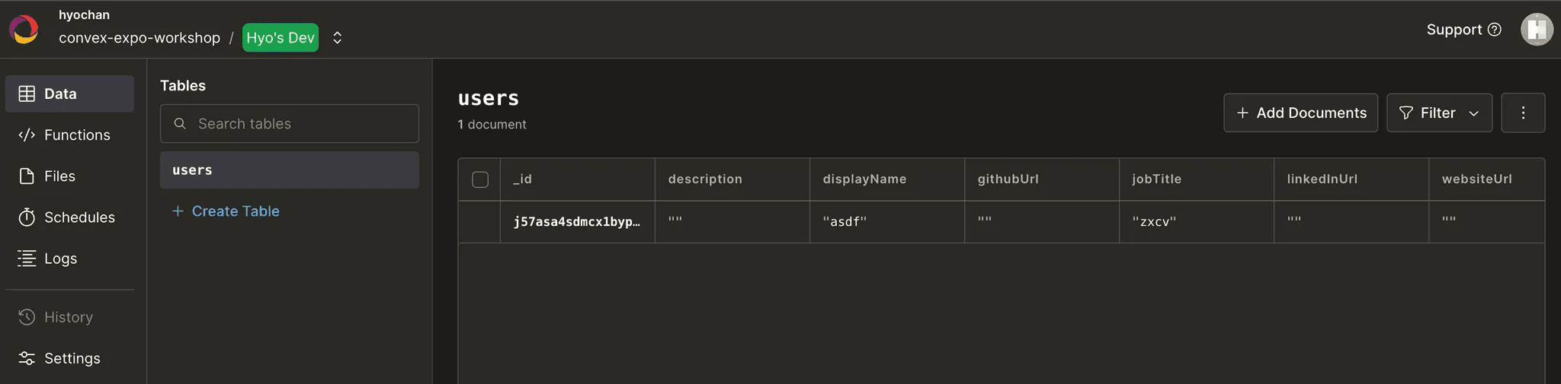Click the Convex logo icon
1561x384 pixels.
tap(24, 30)
